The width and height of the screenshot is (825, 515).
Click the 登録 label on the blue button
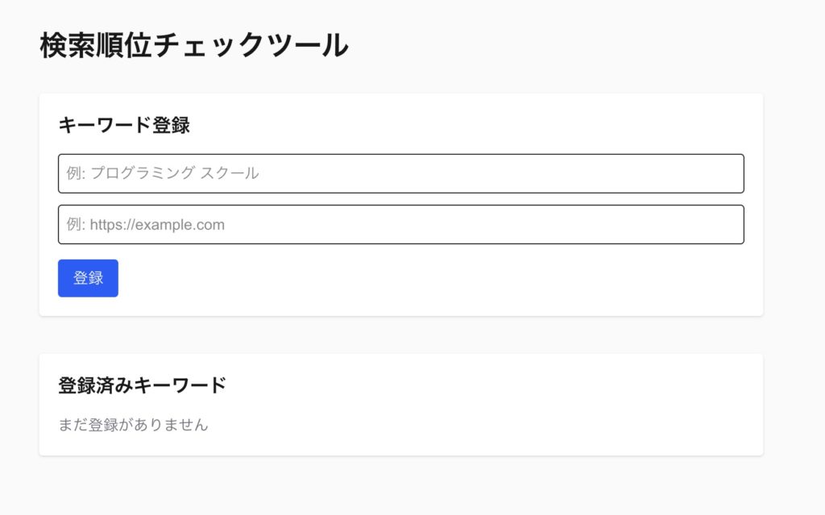[x=88, y=278]
